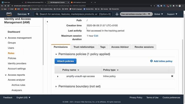Open the amplify-unauth-api-access policy
Image resolution: width=185 pixels, height=104 pixels.
click(x=80, y=76)
